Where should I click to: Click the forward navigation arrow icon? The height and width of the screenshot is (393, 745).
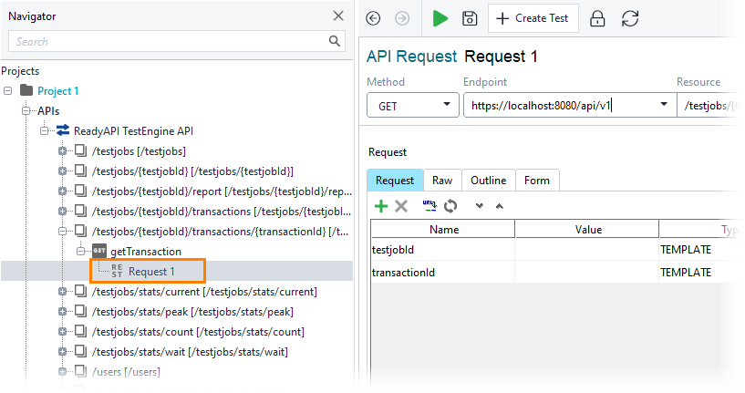[x=402, y=18]
